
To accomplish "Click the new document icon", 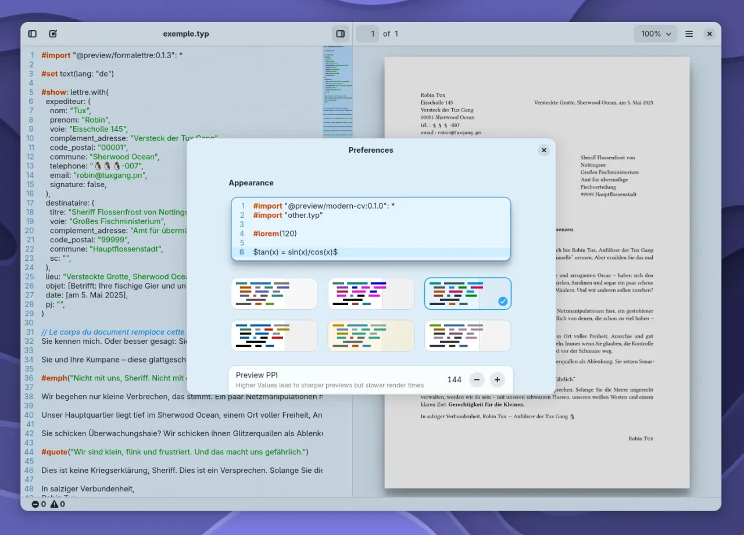I will pos(53,34).
